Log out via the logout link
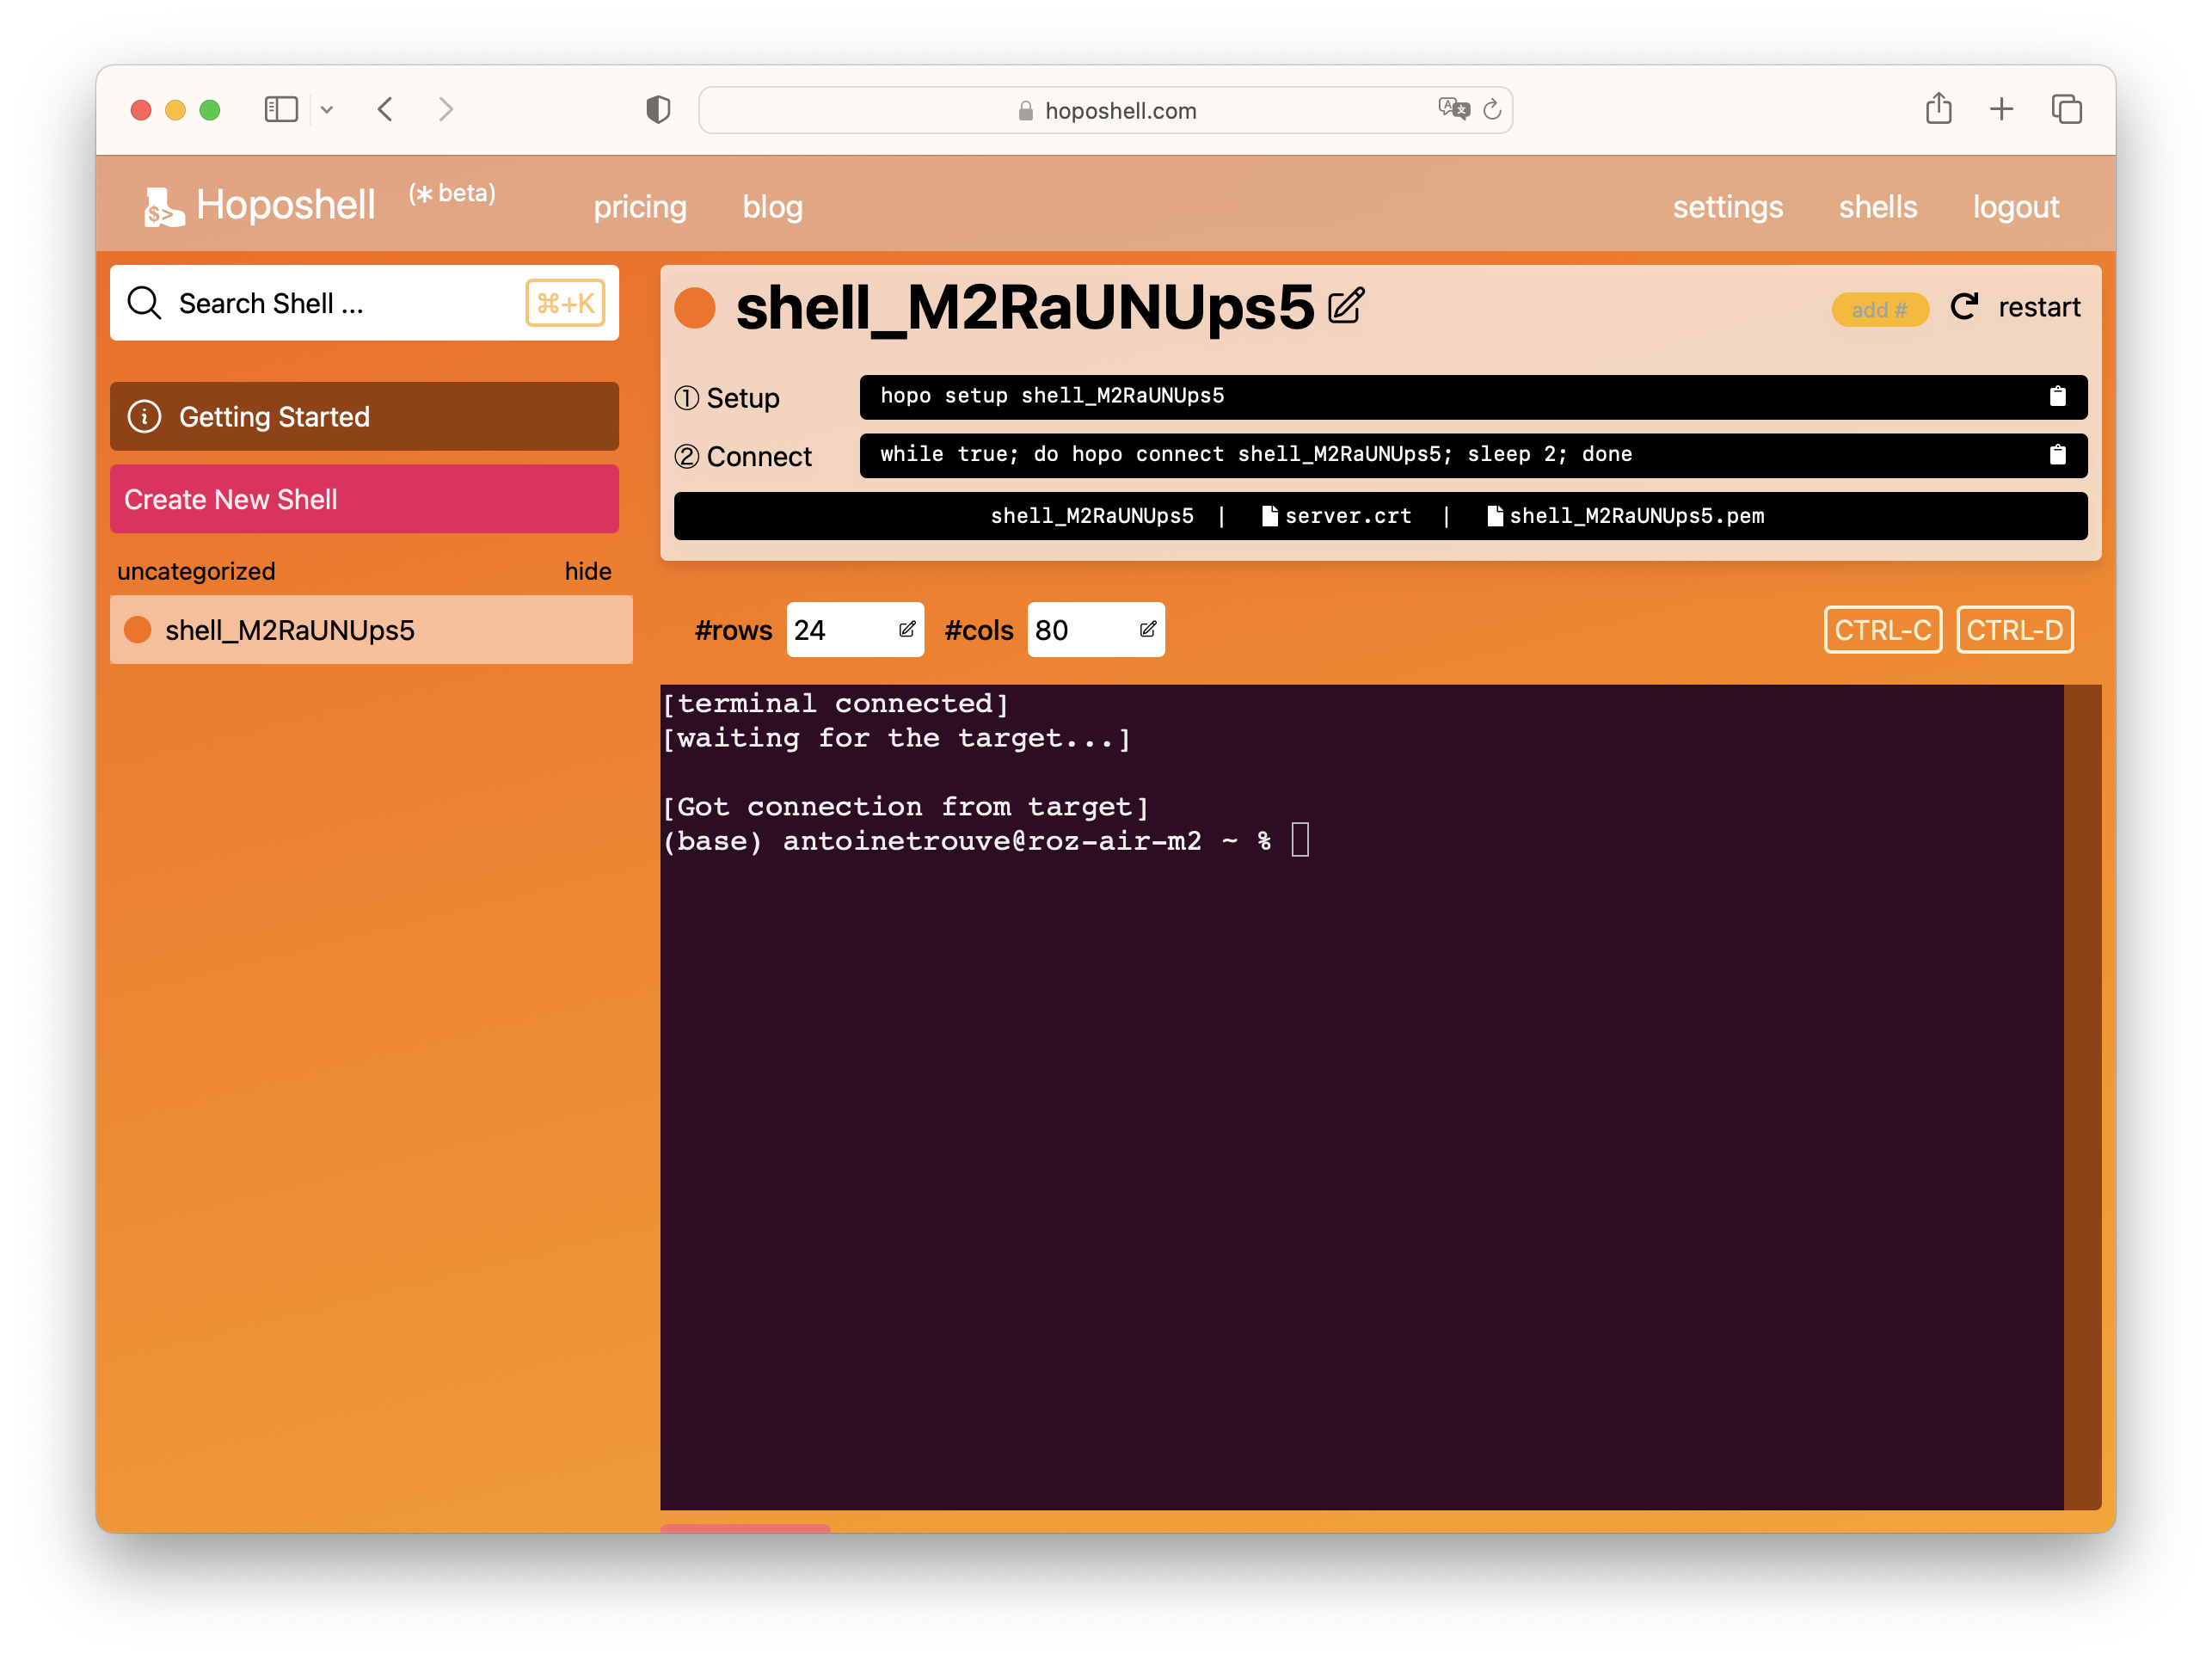 (x=2016, y=207)
